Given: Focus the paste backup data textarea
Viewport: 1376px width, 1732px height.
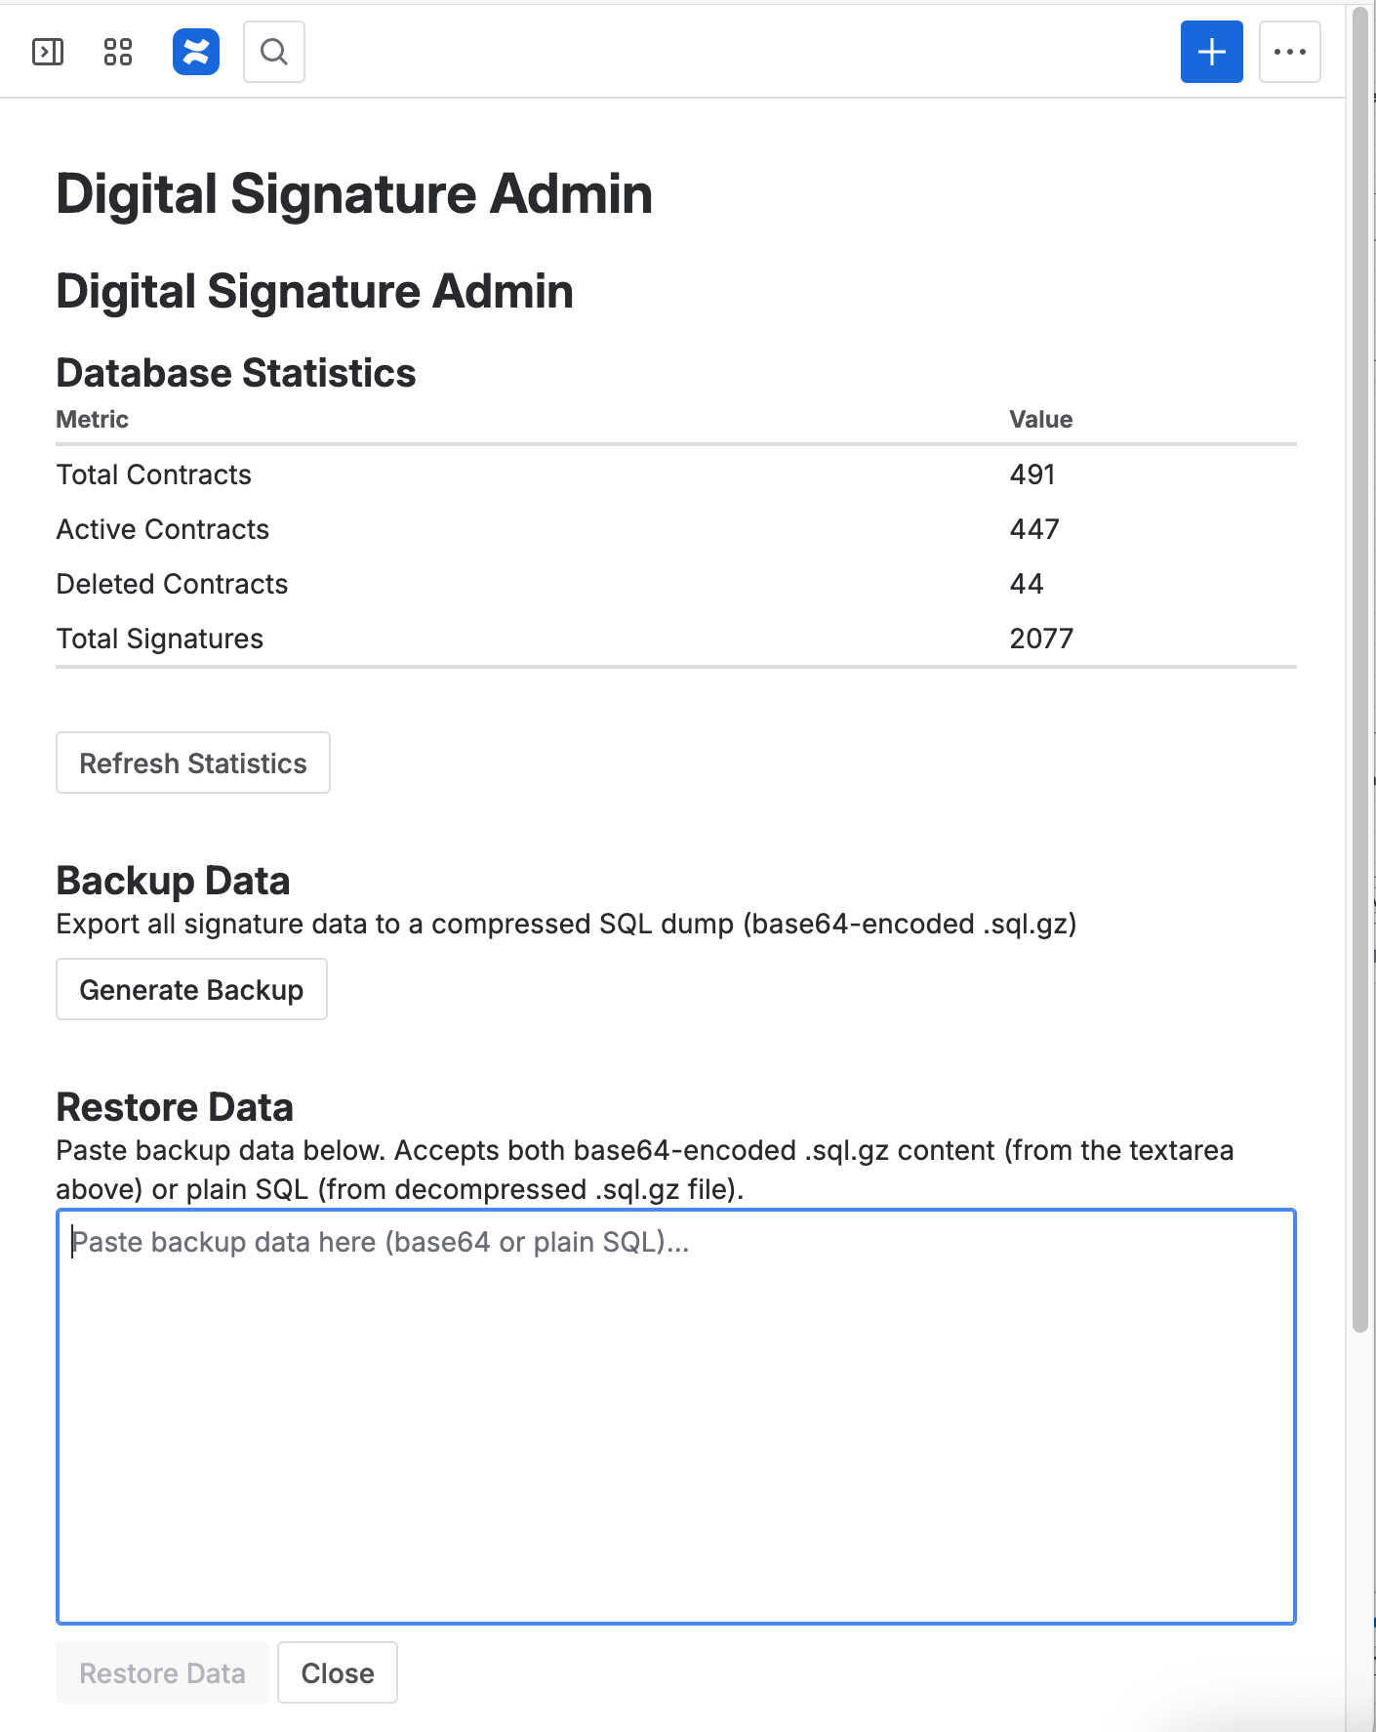Looking at the screenshot, I should (675, 1417).
